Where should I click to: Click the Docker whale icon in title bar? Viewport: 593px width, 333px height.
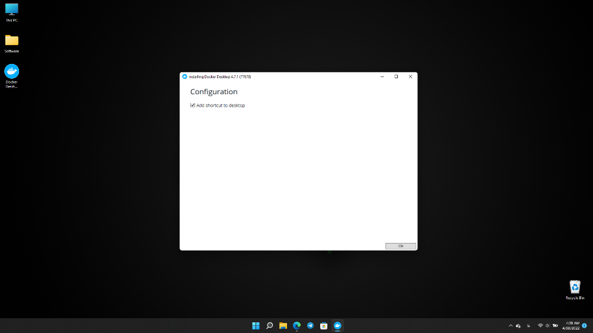(x=184, y=76)
